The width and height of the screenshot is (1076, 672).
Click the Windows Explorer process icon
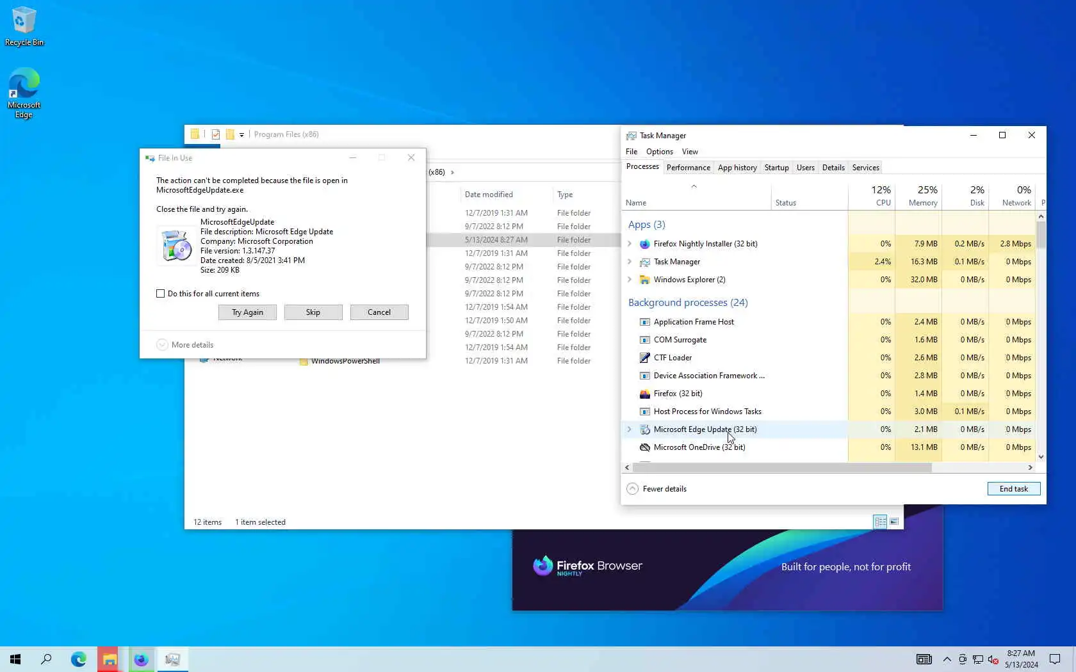[x=645, y=280]
